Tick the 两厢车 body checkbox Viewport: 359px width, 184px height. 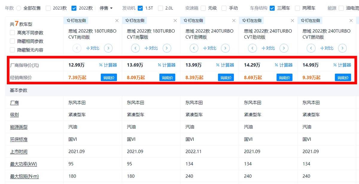(297, 8)
